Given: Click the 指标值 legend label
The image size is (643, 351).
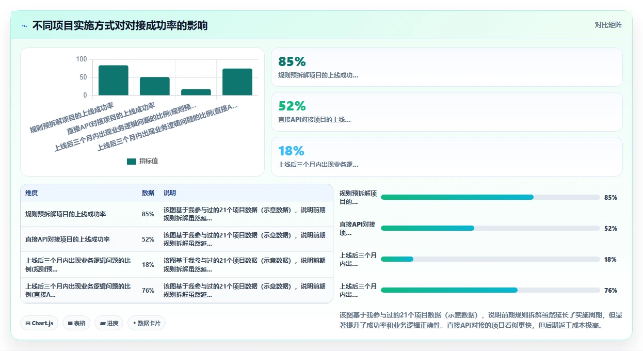Looking at the screenshot, I should tap(149, 161).
